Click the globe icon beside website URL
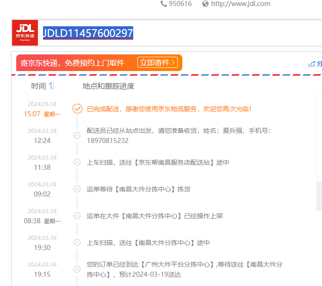The image size is (322, 286). click(205, 4)
